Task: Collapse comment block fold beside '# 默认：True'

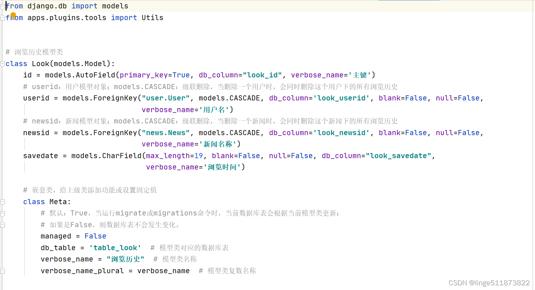Action: point(3,213)
